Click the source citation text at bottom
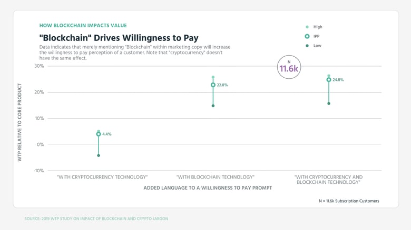The width and height of the screenshot is (411, 230). [x=96, y=218]
